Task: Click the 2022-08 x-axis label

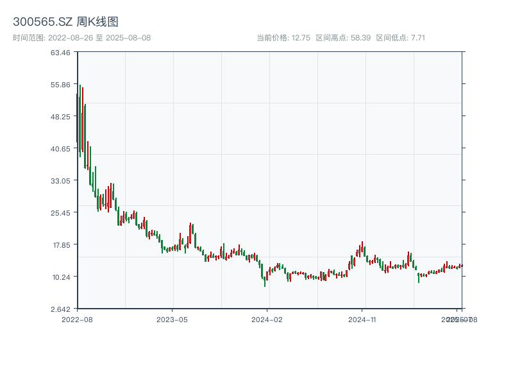Action: 77,319
